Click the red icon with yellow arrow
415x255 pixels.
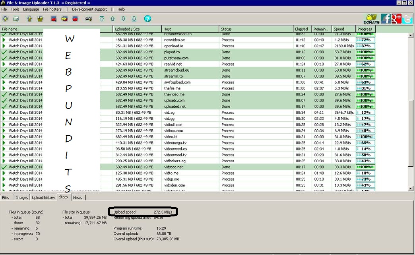[64, 19]
